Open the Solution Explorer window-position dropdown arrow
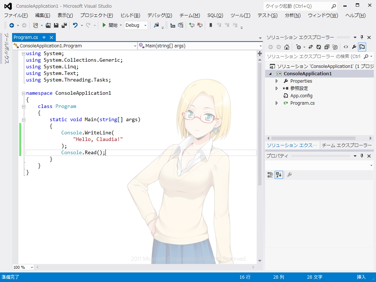Image resolution: width=376 pixels, height=282 pixels. click(355, 37)
